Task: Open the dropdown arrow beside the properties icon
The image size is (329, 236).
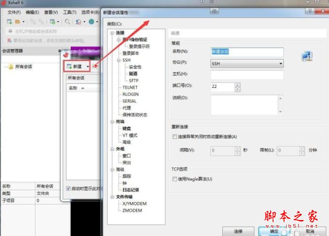Action: [x=58, y=22]
